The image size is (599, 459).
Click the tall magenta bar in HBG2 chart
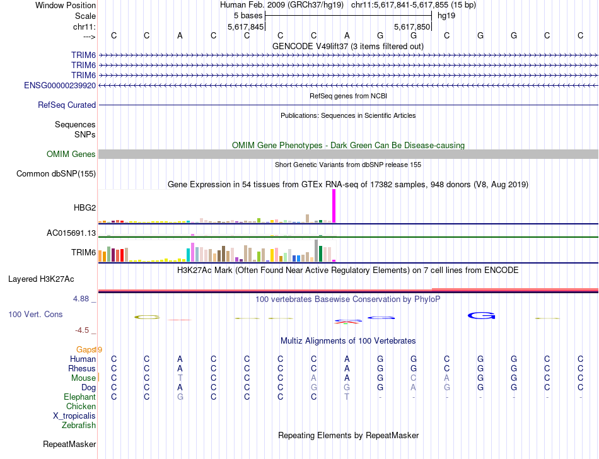tap(334, 206)
